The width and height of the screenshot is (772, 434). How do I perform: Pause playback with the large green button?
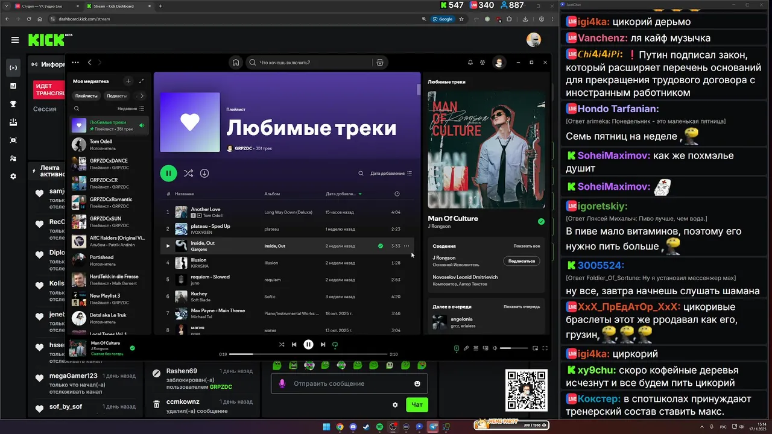[x=168, y=173]
